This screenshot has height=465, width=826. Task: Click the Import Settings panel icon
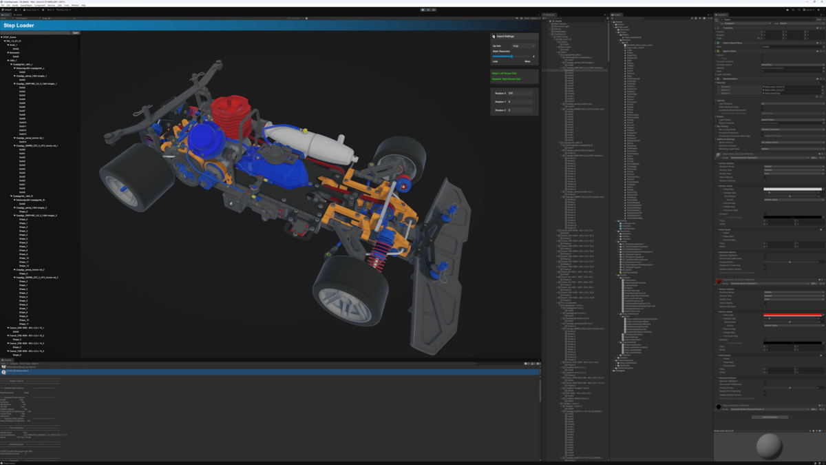coord(494,37)
